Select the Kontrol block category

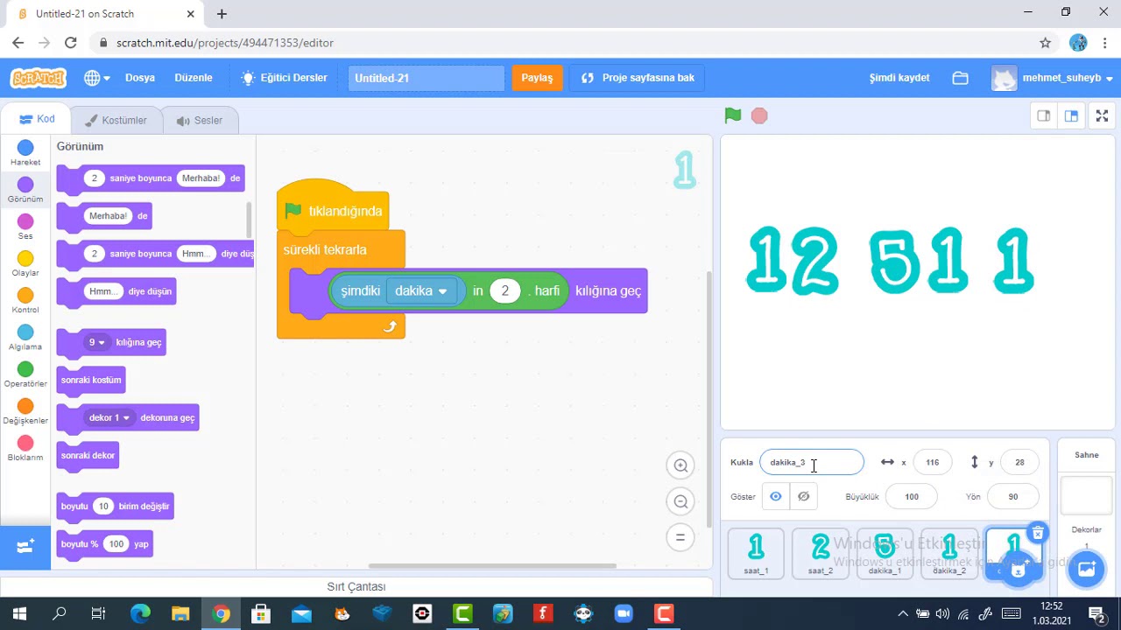click(x=25, y=301)
